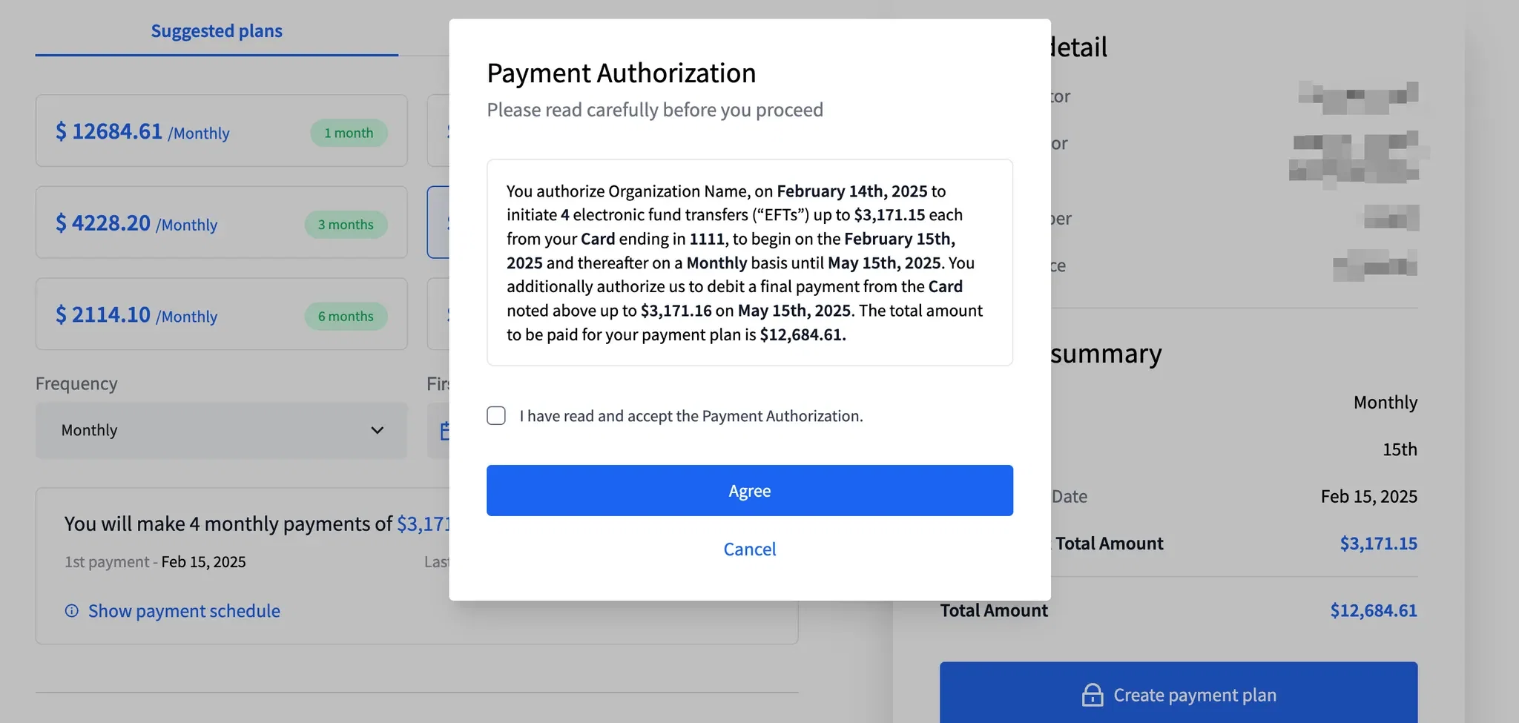This screenshot has width=1519, height=723.
Task: Click the 3 months green badge
Action: point(346,225)
